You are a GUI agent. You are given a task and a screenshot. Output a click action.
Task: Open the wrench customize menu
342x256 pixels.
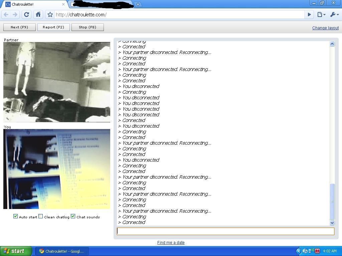tap(334, 15)
